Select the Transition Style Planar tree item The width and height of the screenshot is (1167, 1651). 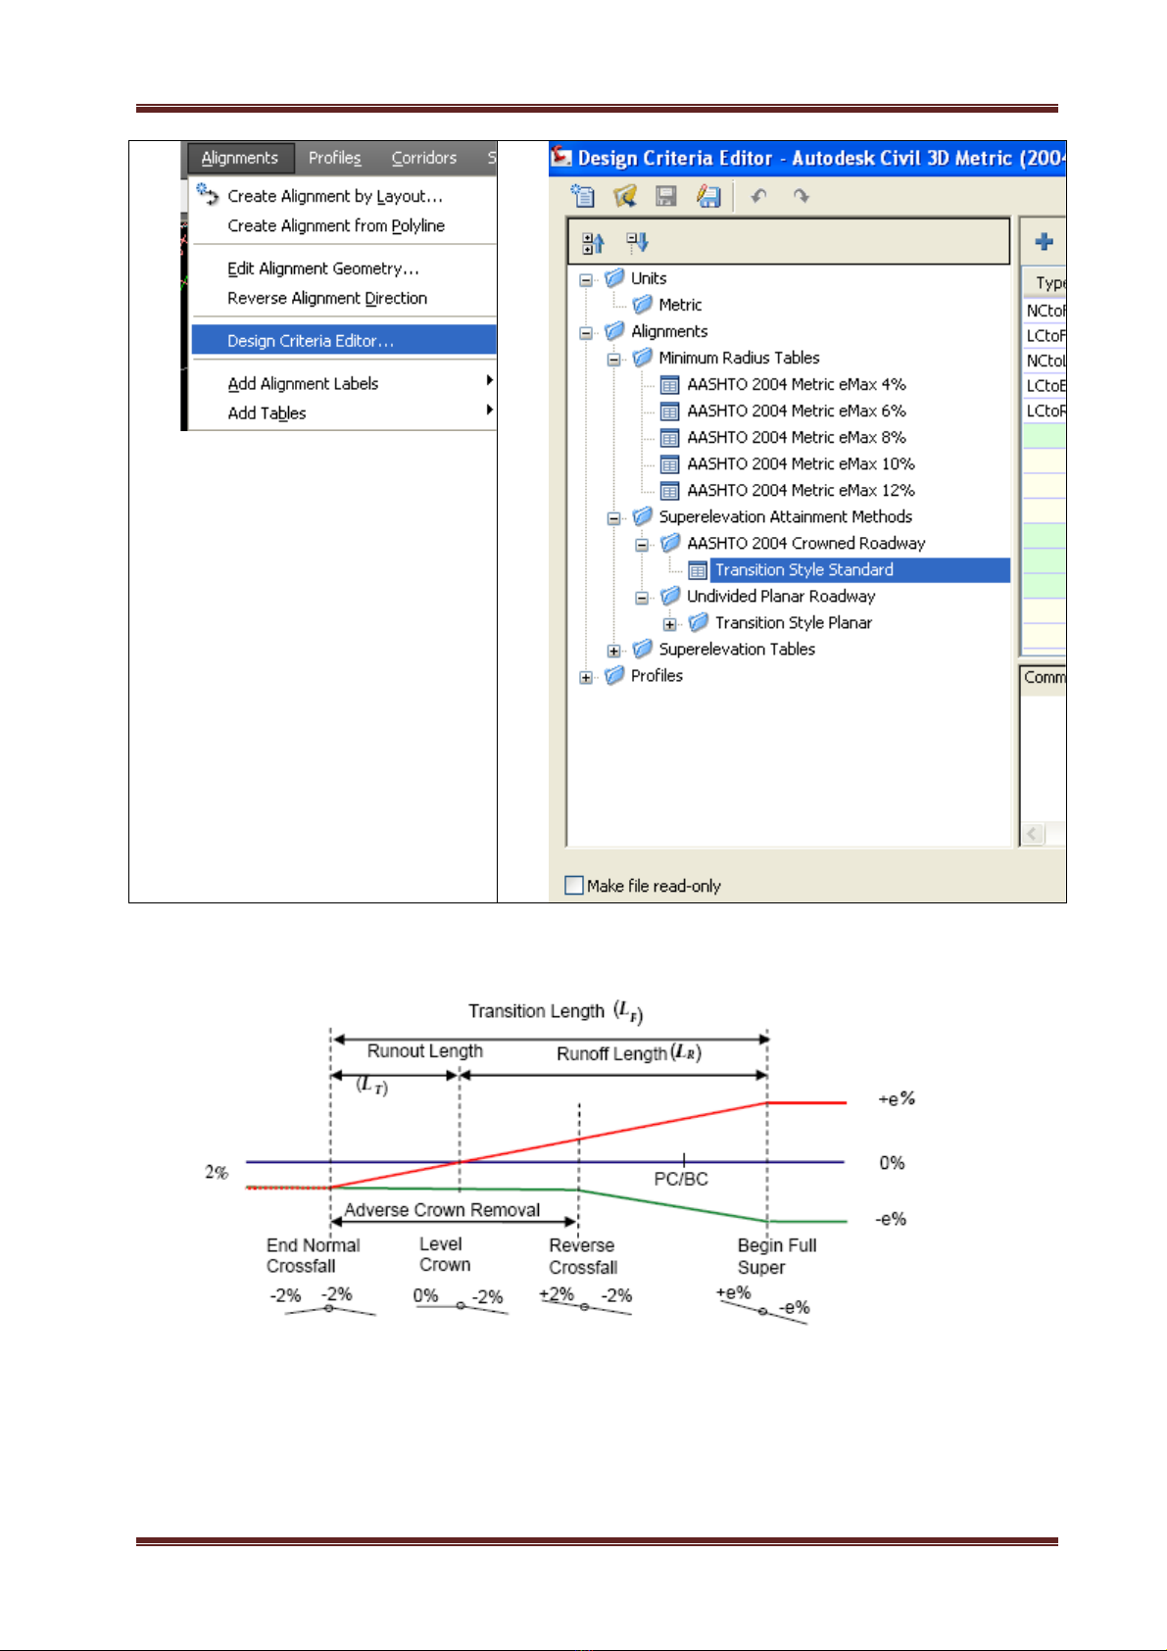click(x=794, y=622)
